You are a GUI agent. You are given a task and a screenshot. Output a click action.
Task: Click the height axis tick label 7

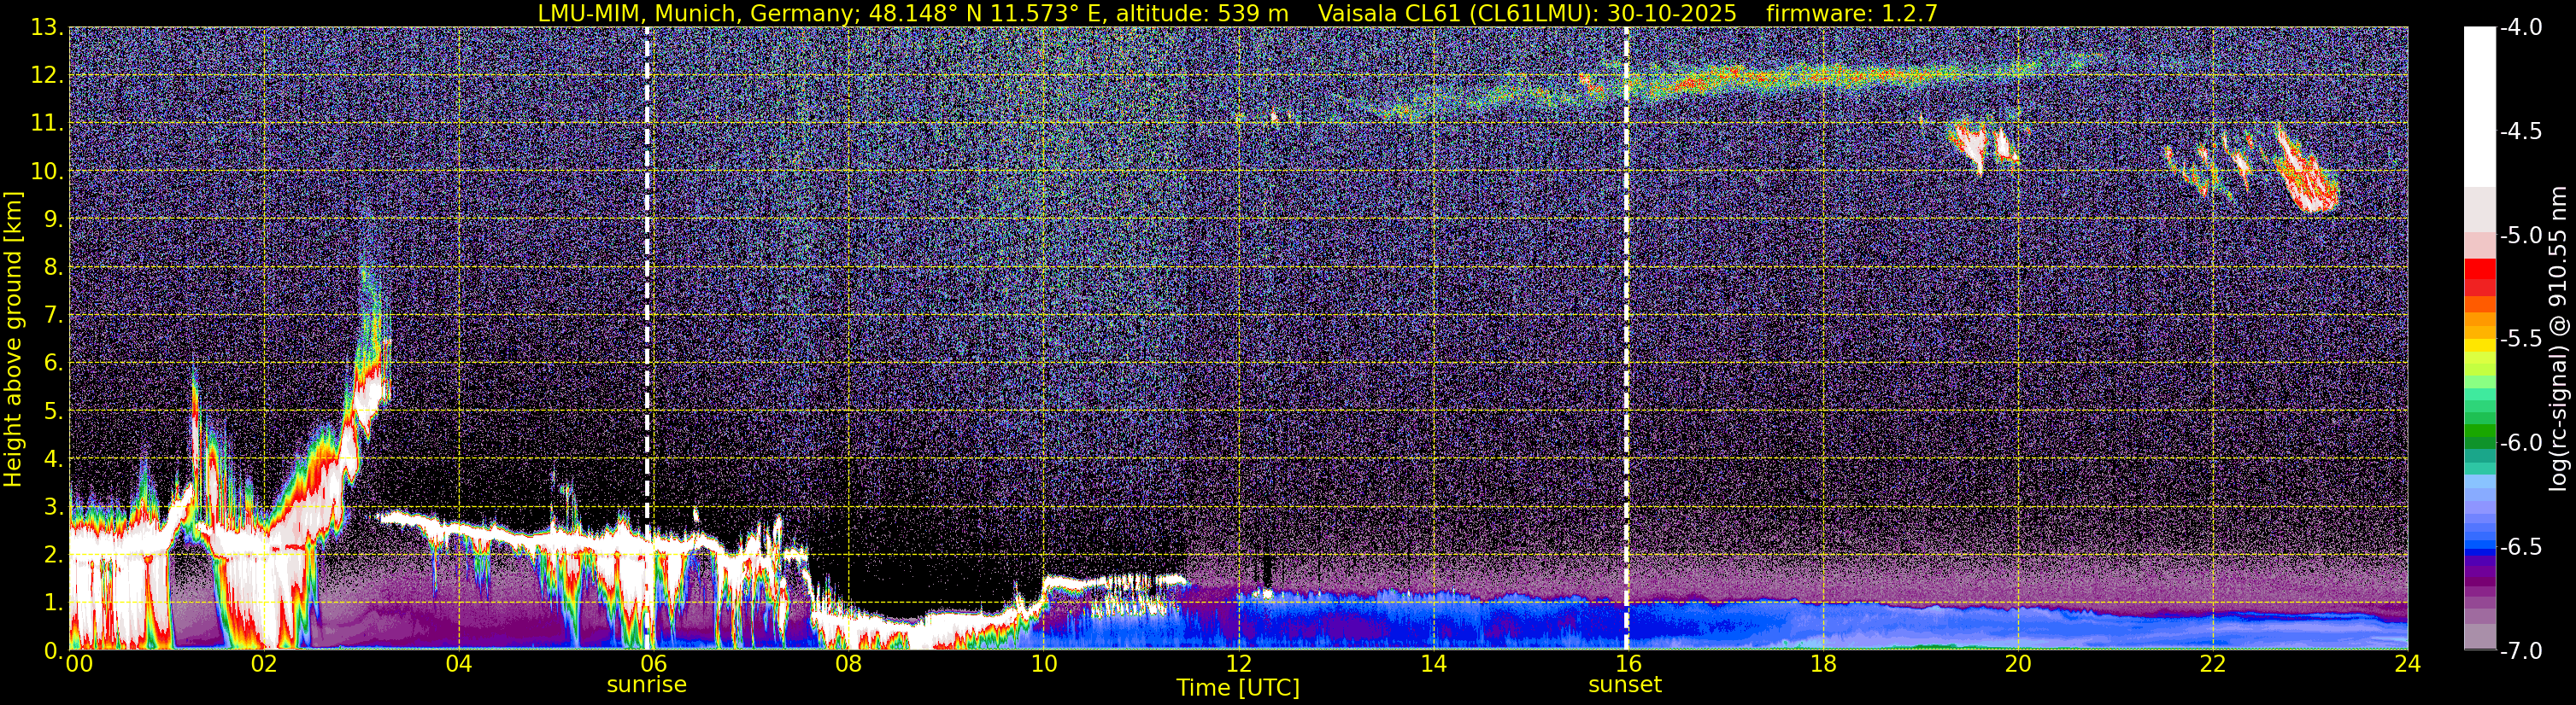[53, 316]
